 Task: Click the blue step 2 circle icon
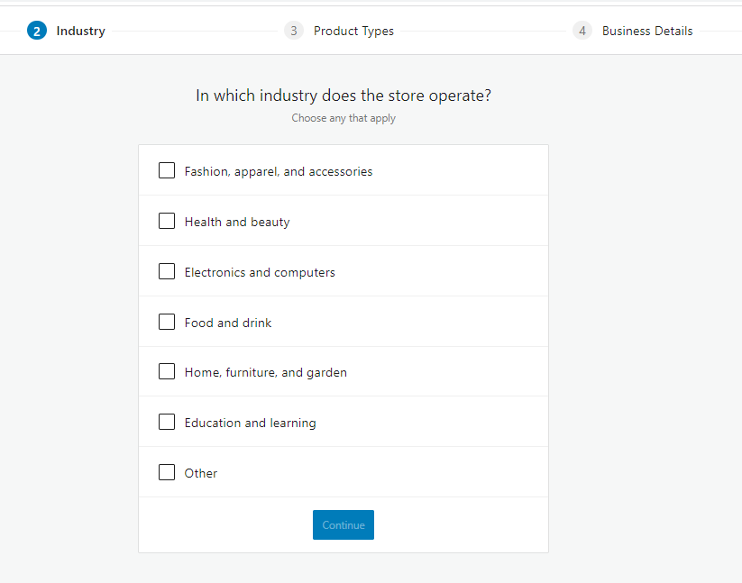pyautogui.click(x=36, y=30)
